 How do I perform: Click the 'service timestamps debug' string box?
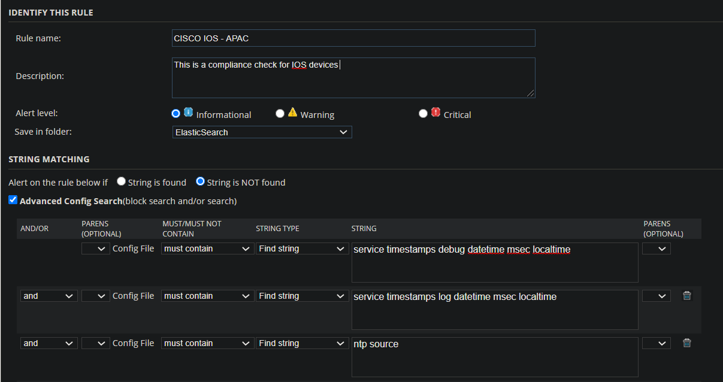pyautogui.click(x=494, y=262)
